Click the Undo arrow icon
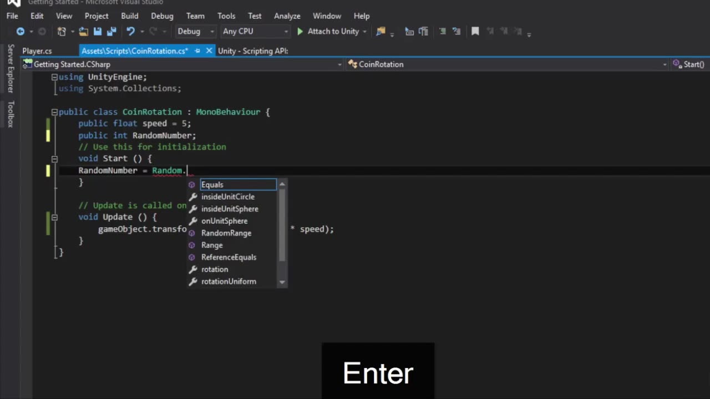 coord(130,32)
